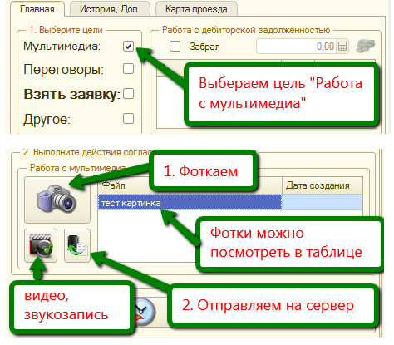Tick the Взять заявку checkbox
This screenshot has width=394, height=345.
(128, 94)
